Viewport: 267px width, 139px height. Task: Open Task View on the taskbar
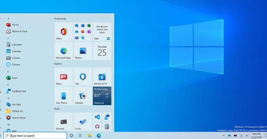coord(80,136)
